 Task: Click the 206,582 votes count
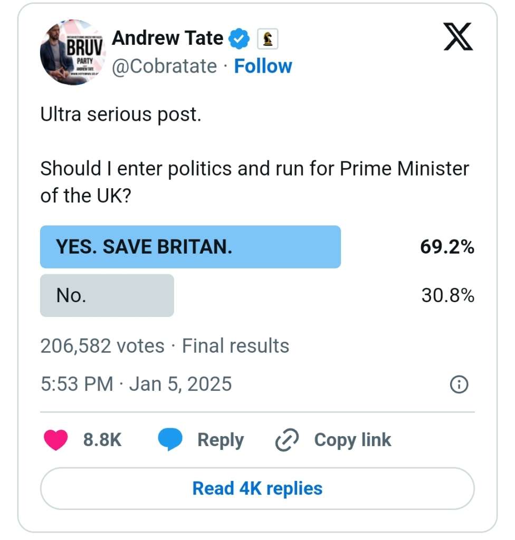click(x=102, y=346)
